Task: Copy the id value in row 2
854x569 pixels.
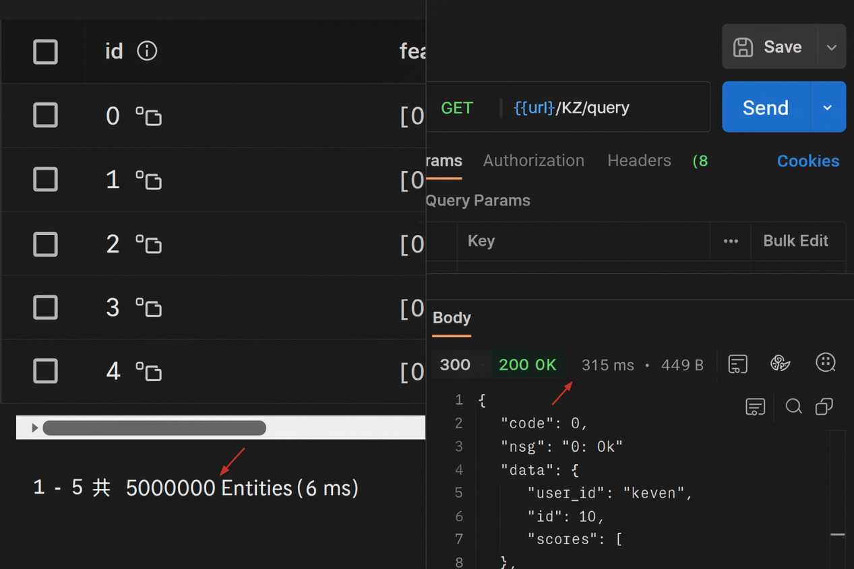Action: click(x=149, y=244)
